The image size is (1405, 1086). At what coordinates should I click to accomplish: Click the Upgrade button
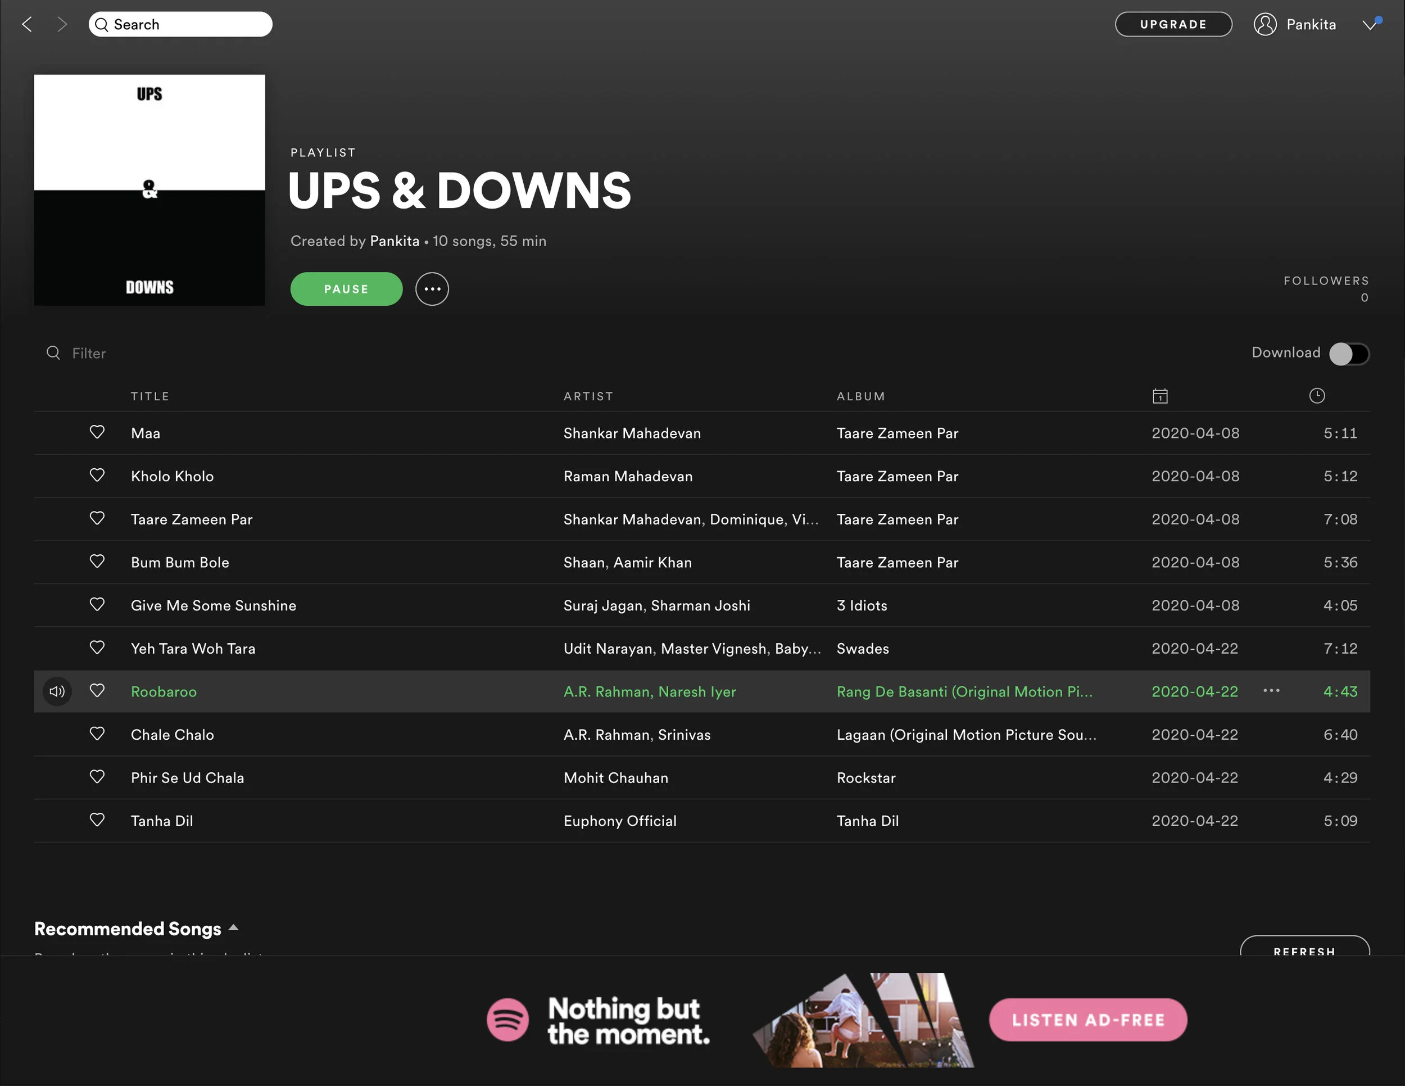pos(1173,24)
